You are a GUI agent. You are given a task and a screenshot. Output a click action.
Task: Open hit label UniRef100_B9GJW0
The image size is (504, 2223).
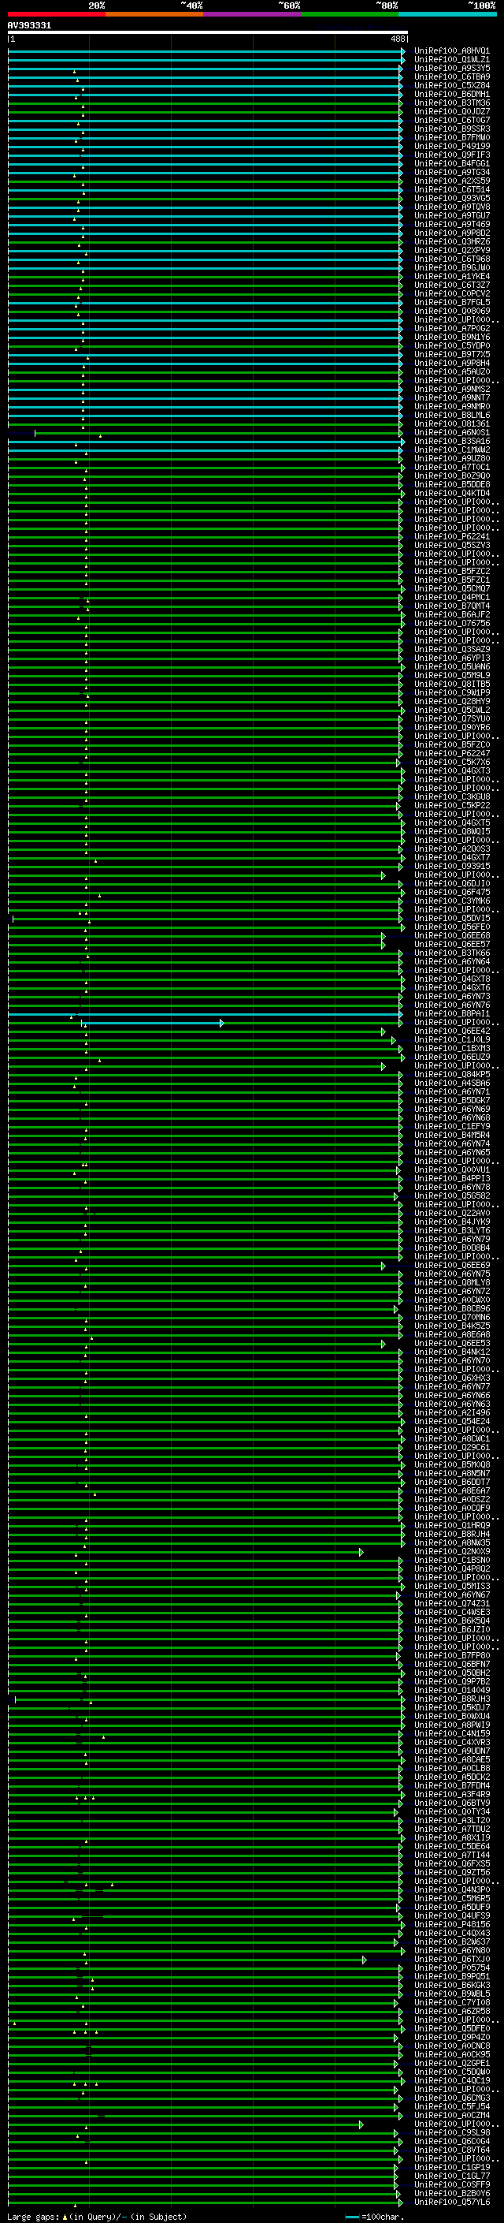pyautogui.click(x=452, y=267)
